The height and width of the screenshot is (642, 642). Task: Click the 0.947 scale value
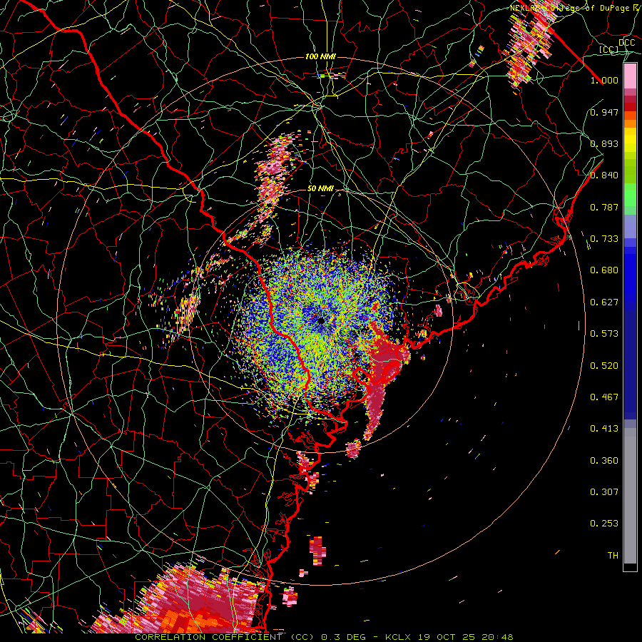pos(604,112)
